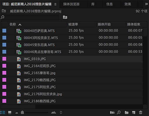Switch to the 媒体浏览器 tab

pos(71,4)
